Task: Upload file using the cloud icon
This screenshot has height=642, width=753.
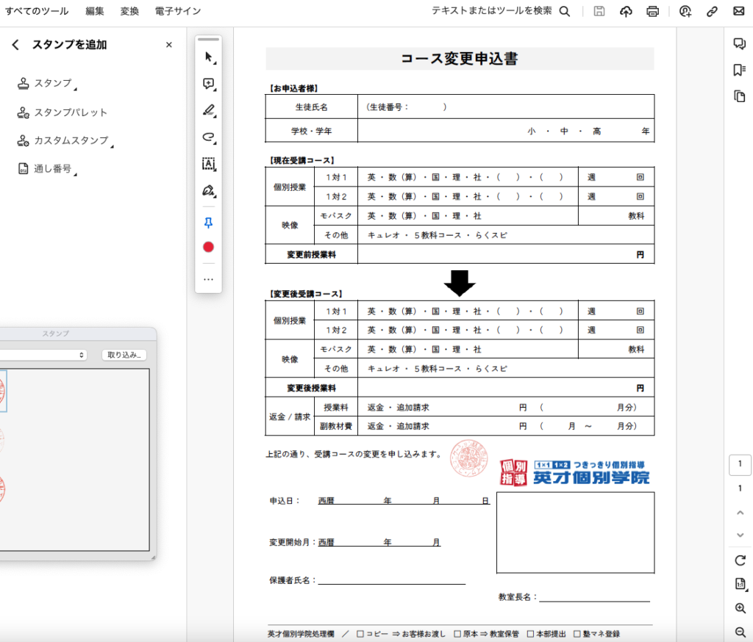Action: coord(626,11)
